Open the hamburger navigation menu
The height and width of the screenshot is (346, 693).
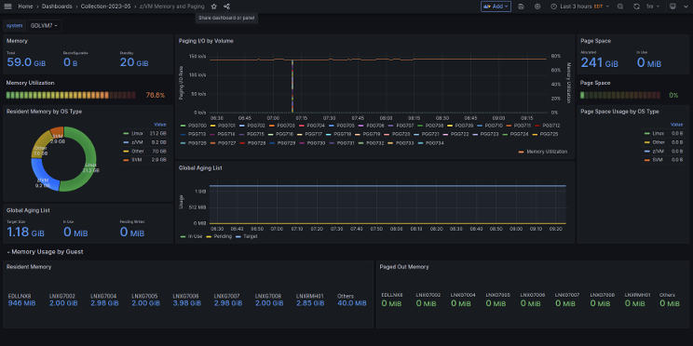(x=7, y=7)
